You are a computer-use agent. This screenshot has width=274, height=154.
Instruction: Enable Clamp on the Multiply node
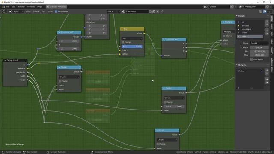pyautogui.click(x=224, y=36)
